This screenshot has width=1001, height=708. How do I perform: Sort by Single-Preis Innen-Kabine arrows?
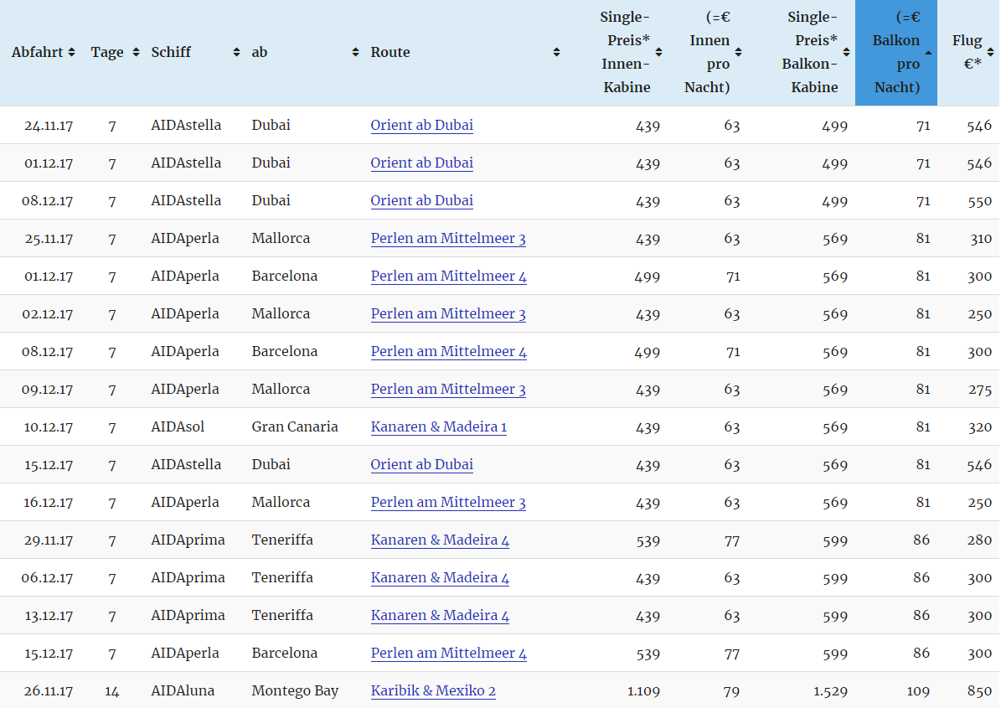click(659, 52)
